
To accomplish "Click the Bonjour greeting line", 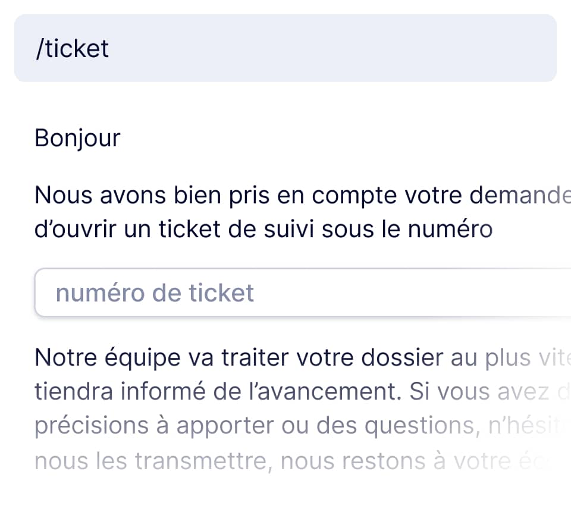I will tap(78, 138).
